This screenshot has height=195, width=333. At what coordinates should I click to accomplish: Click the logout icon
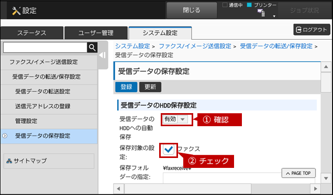tap(298, 30)
